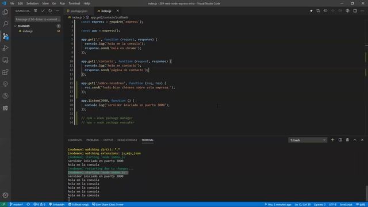This screenshot has width=368, height=207.
Task: Open the Selection menu
Action: coord(32,3)
